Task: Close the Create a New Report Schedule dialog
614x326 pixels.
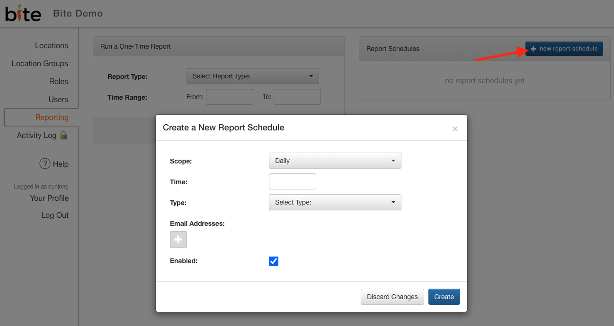Action: pos(455,129)
